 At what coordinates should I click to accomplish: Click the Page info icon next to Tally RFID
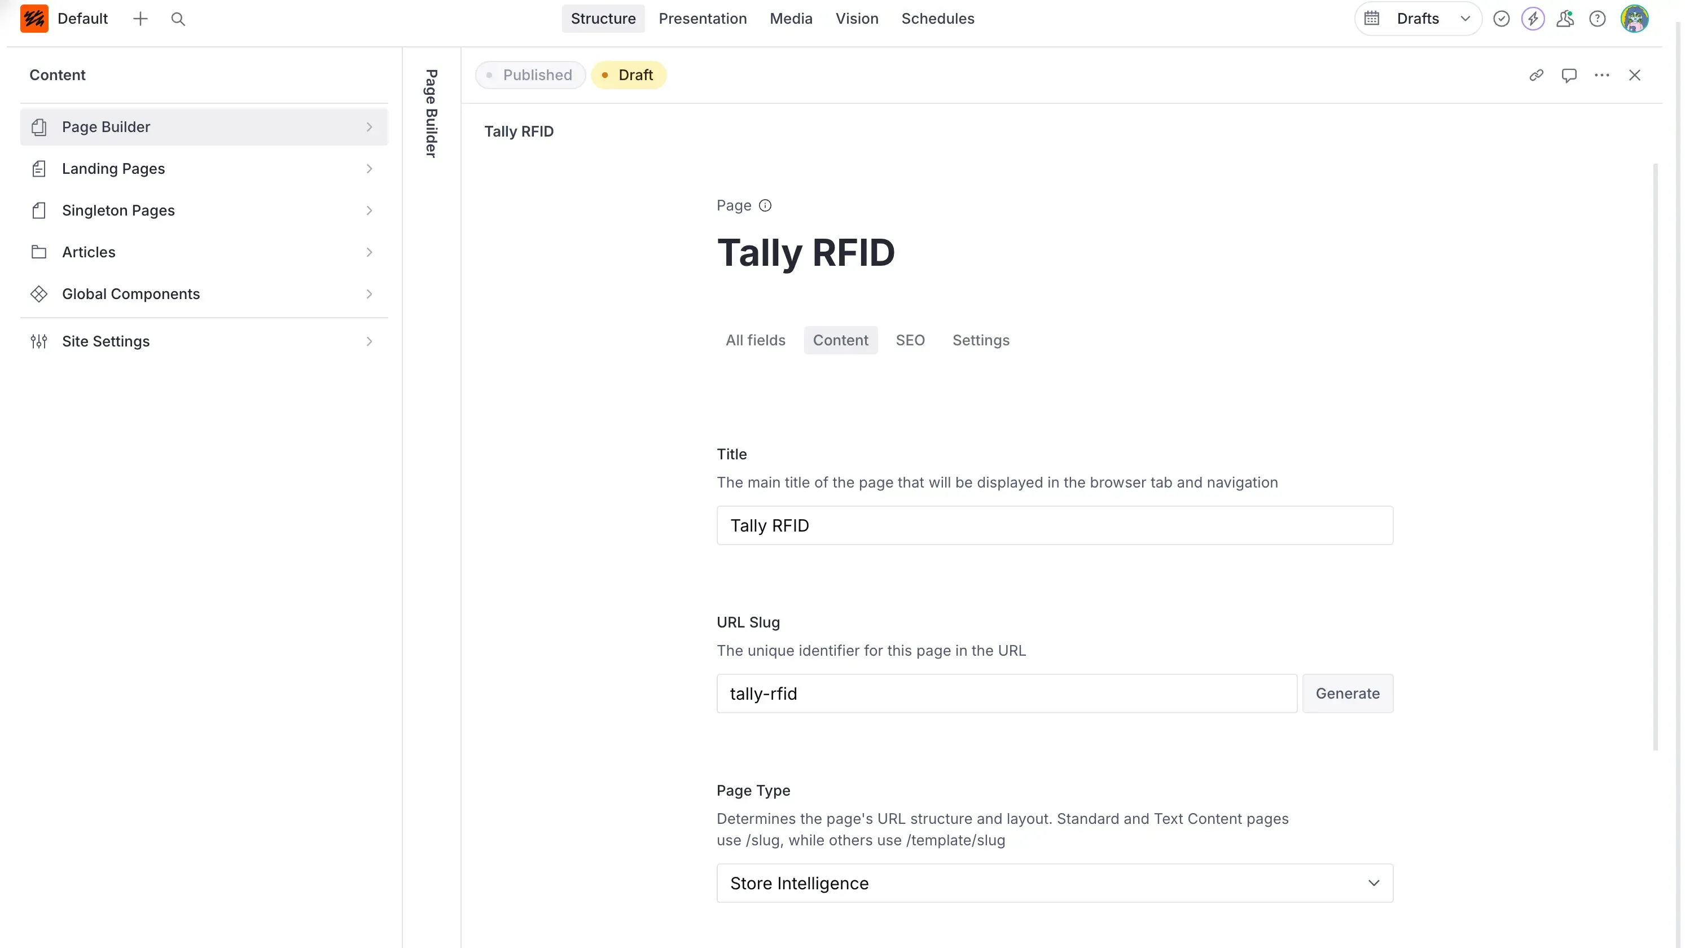pos(765,205)
